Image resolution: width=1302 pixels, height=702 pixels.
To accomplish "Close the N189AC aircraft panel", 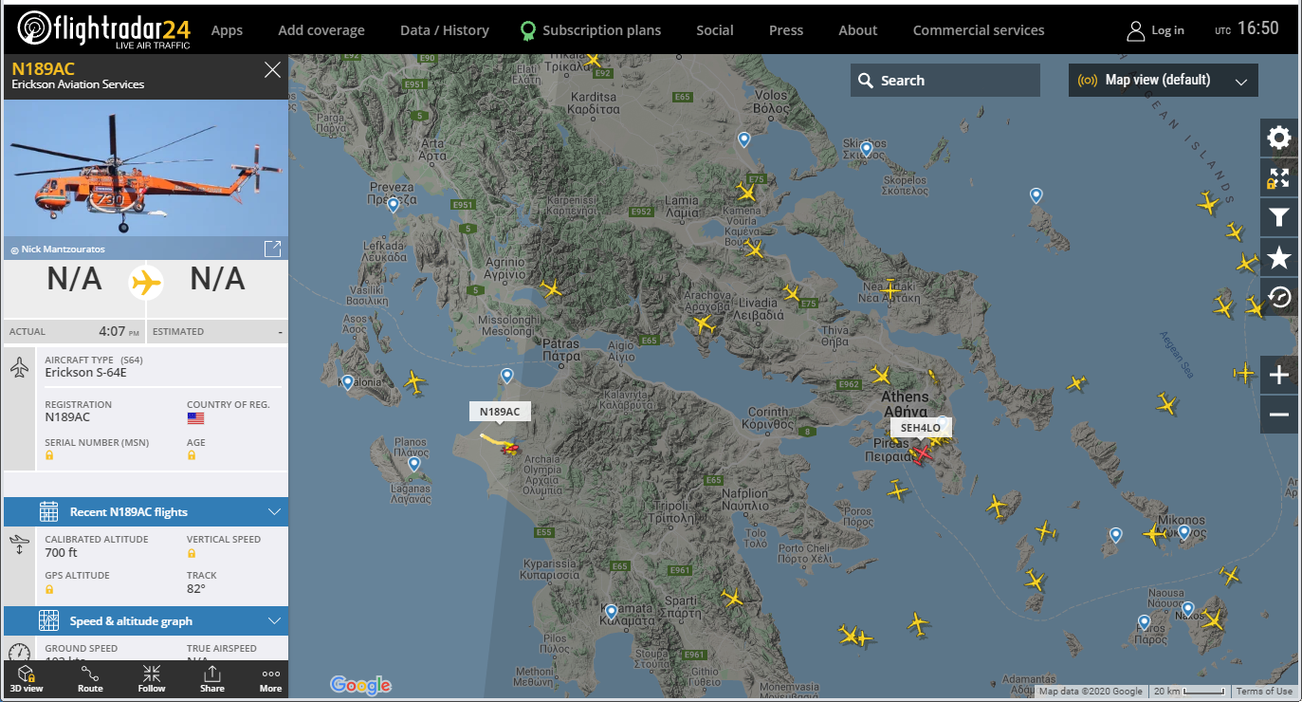I will point(272,69).
